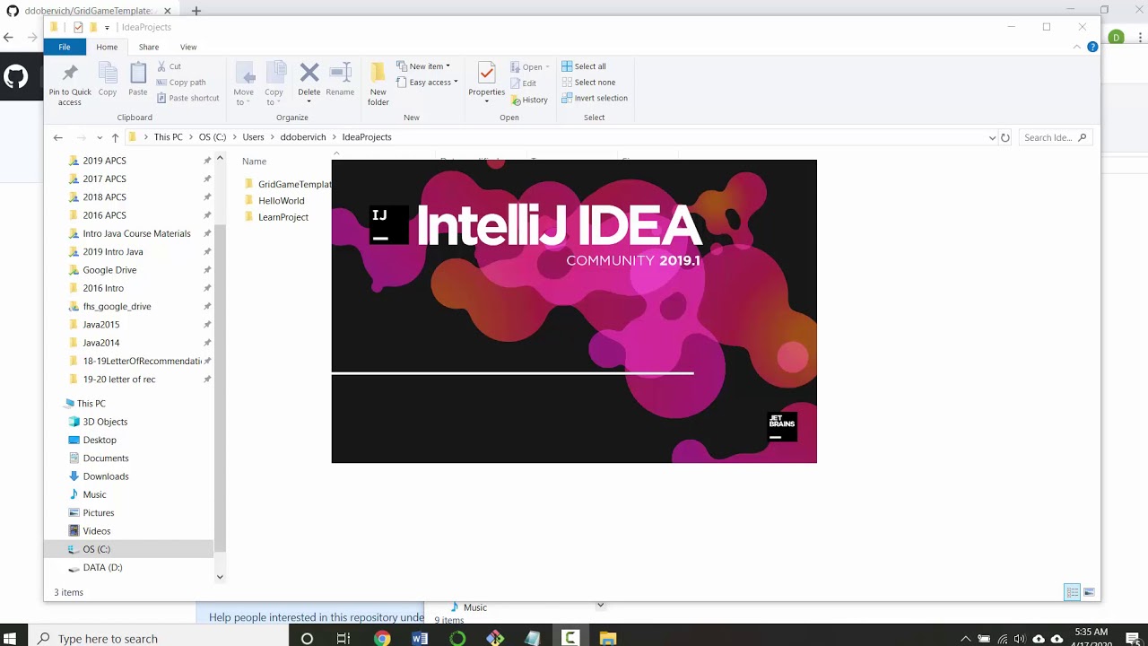Open the File menu tab

coord(65,47)
